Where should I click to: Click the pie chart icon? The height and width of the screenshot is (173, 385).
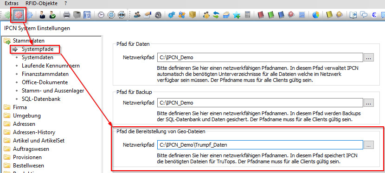click(316, 15)
